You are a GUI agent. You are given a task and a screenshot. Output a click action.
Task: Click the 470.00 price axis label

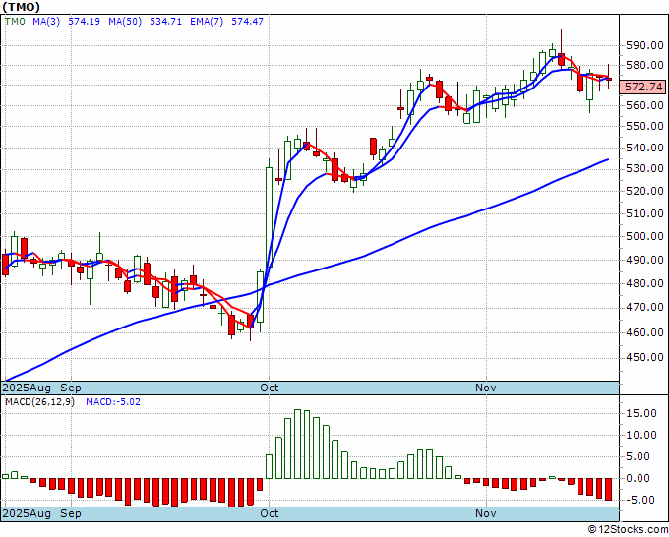[x=644, y=308]
